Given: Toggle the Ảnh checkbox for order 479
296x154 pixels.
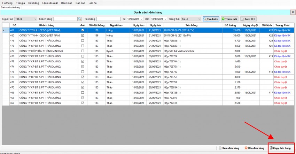Looking at the screenshot, I should coord(83,41).
